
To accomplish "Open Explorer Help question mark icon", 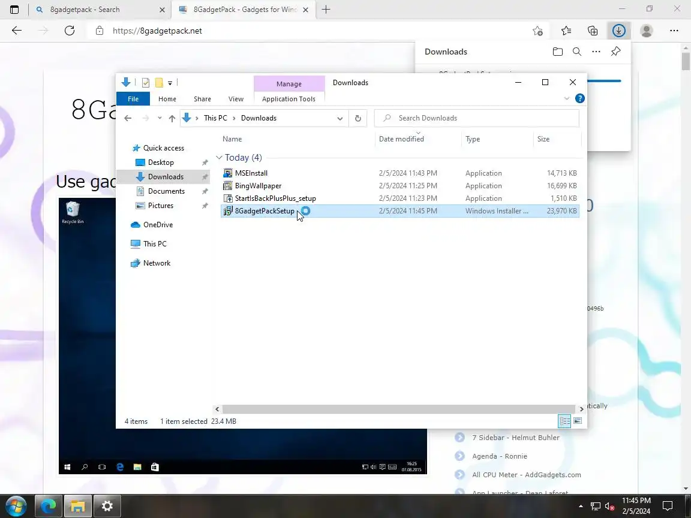I will click(580, 99).
